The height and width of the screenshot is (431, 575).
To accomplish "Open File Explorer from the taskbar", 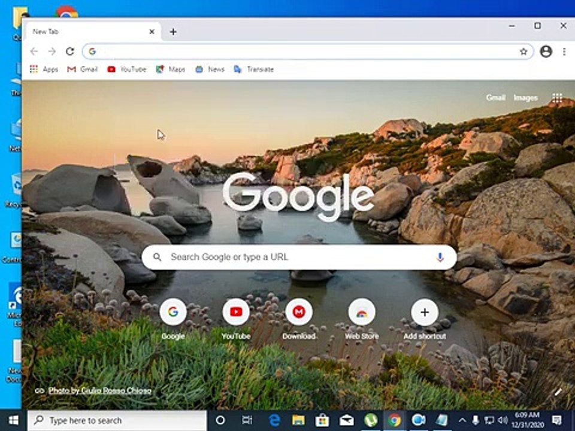I will pyautogui.click(x=298, y=420).
